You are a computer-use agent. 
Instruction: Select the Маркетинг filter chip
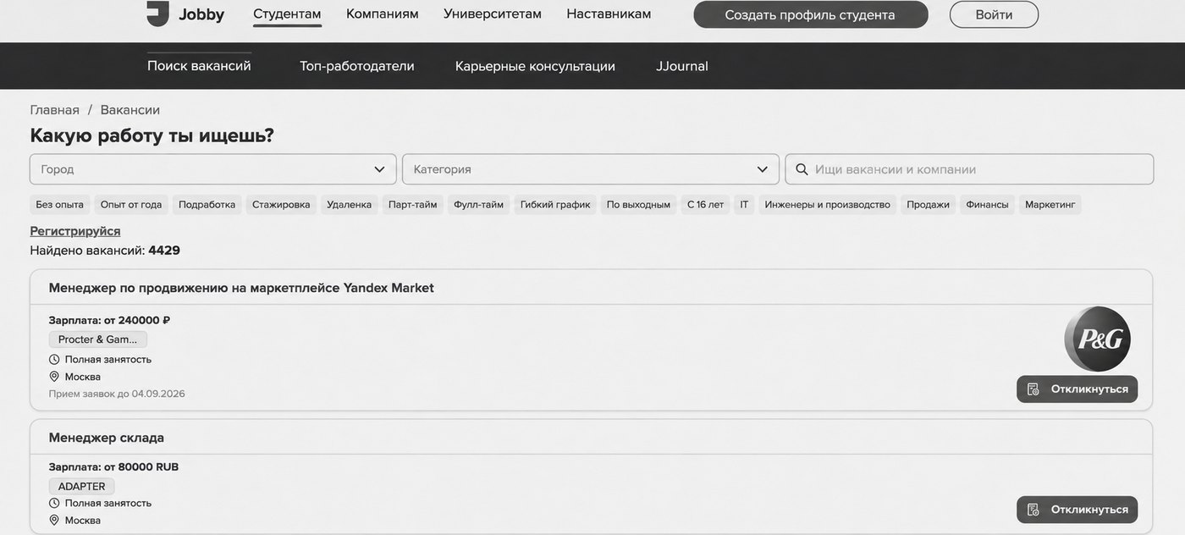[1050, 205]
